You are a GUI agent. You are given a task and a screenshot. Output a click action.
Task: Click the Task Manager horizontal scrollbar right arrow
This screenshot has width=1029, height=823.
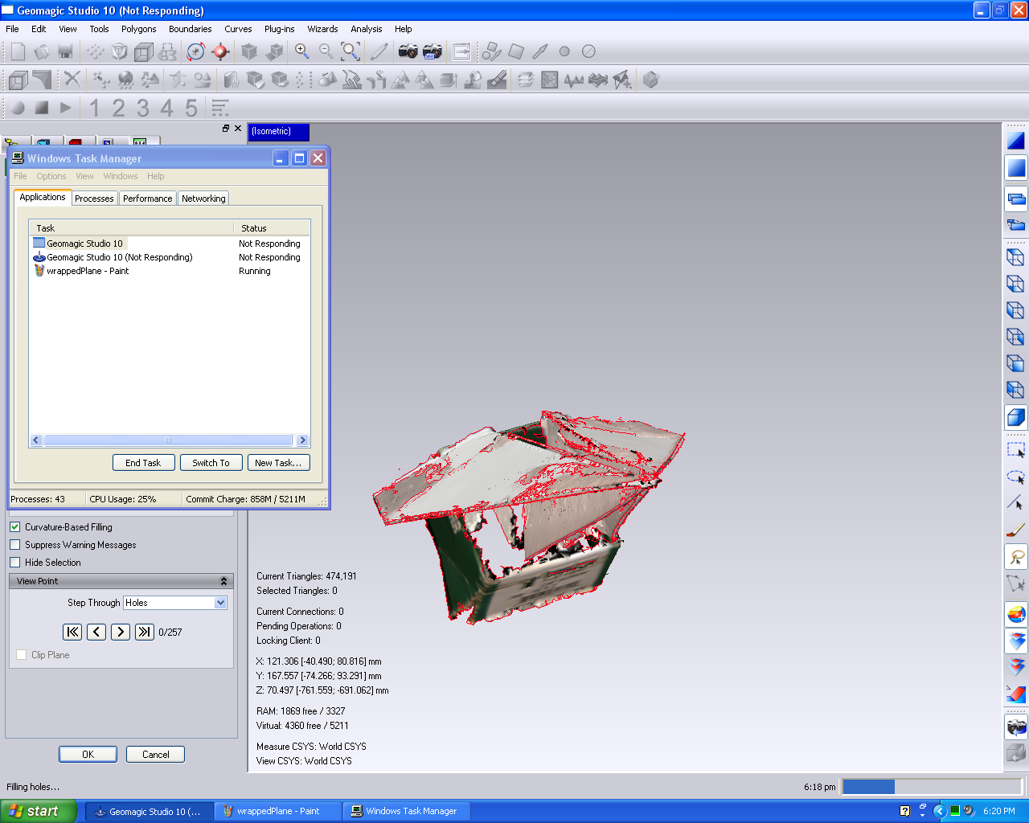302,440
